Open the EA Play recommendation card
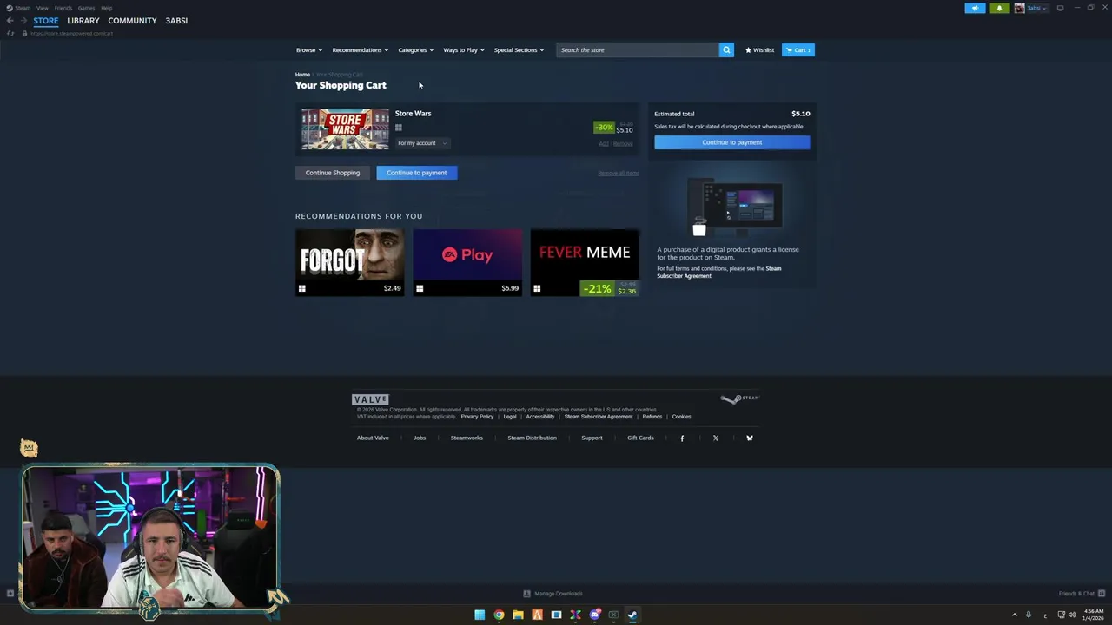 click(x=467, y=262)
